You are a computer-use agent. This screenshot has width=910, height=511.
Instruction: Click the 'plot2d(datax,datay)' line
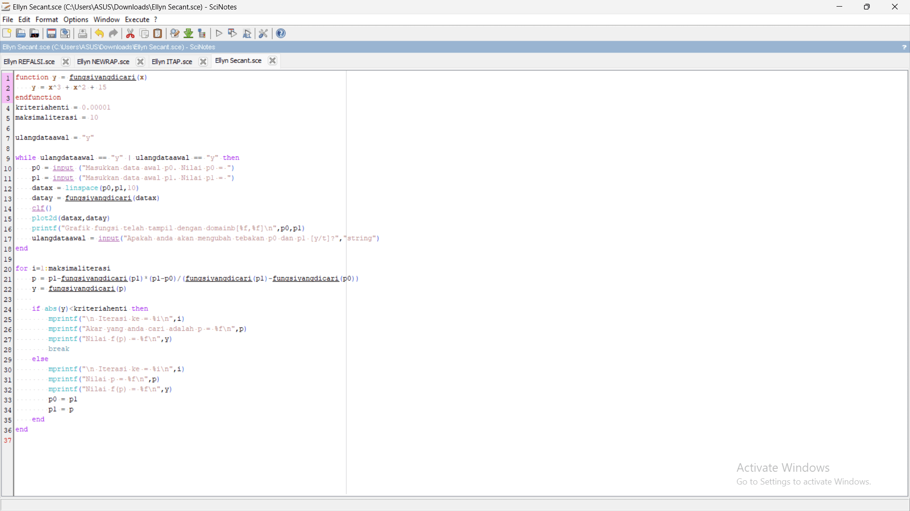(71, 218)
